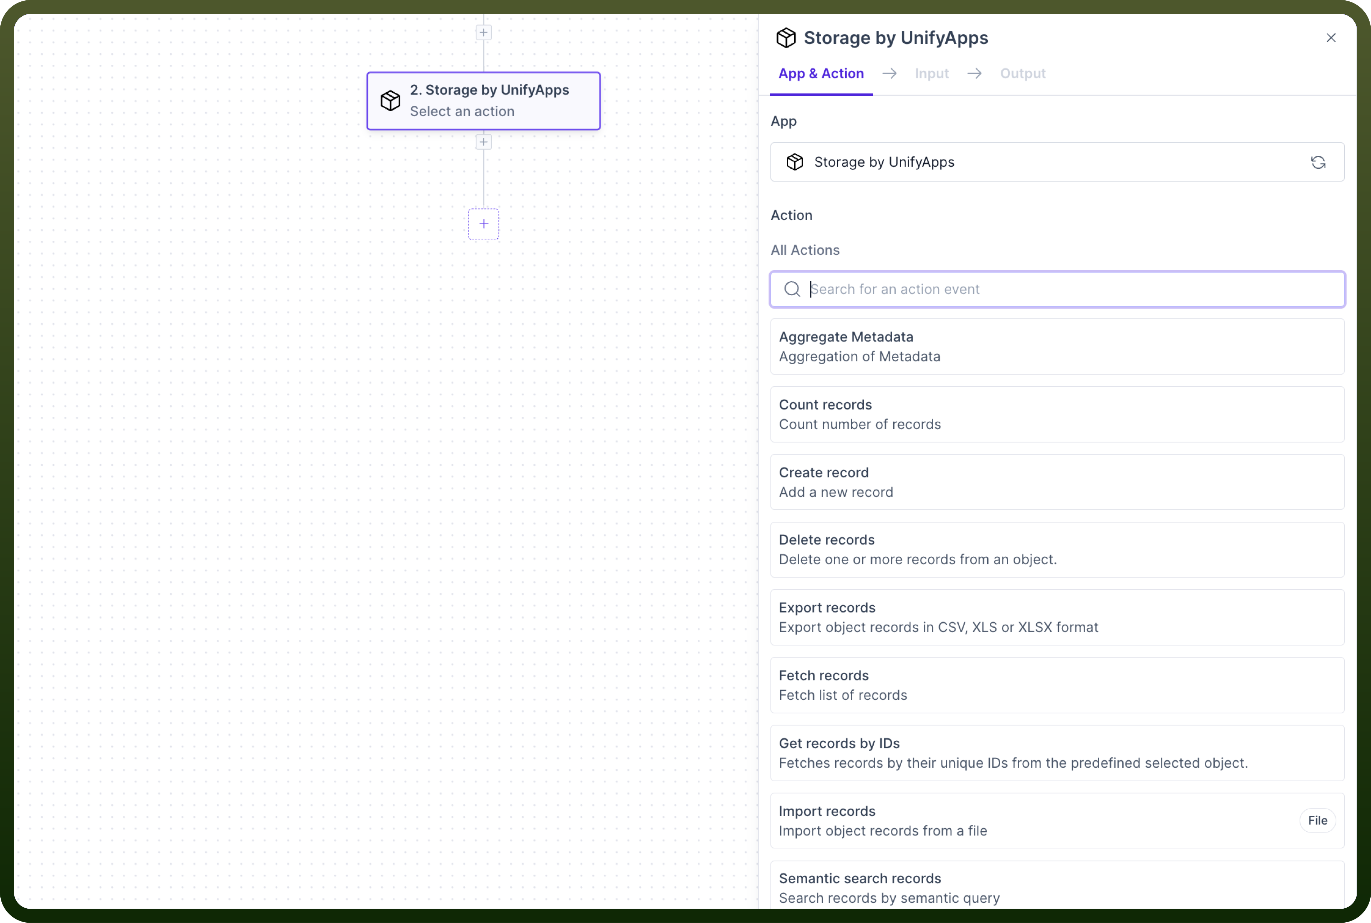
Task: Add step via plus directly below Storage node
Action: coord(484,142)
